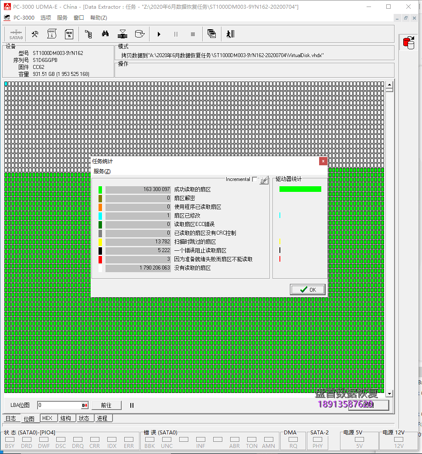Open the 窗口 menu
The image size is (422, 454).
pos(79,17)
